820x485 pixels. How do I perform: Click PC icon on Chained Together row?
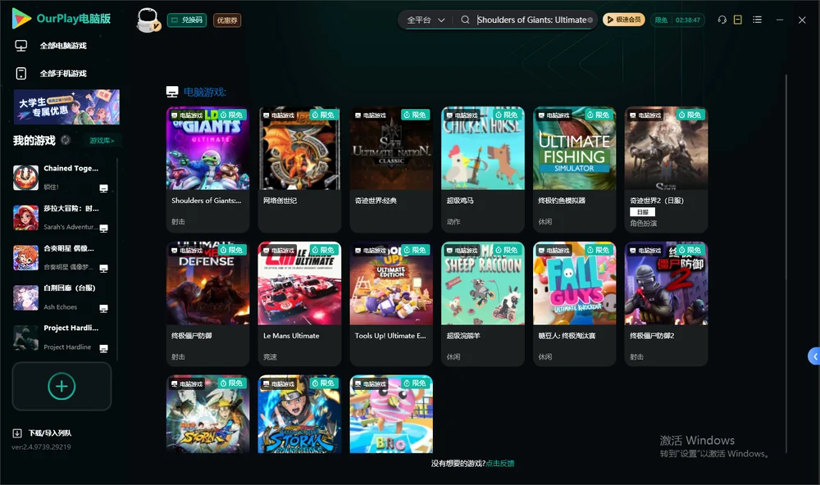tap(103, 188)
